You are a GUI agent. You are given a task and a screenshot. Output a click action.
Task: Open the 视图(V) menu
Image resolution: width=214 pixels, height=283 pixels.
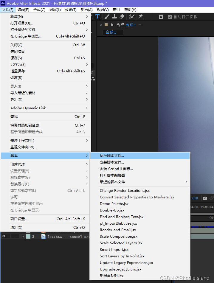pos(103,10)
